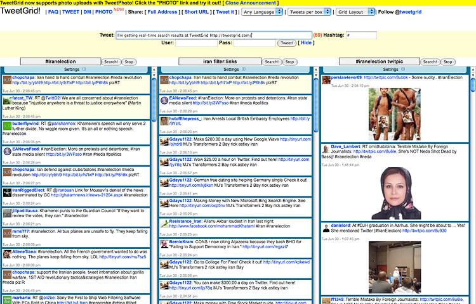Open the TWEET menu link
Image resolution: width=476 pixels, height=304 pixels.
[70, 12]
